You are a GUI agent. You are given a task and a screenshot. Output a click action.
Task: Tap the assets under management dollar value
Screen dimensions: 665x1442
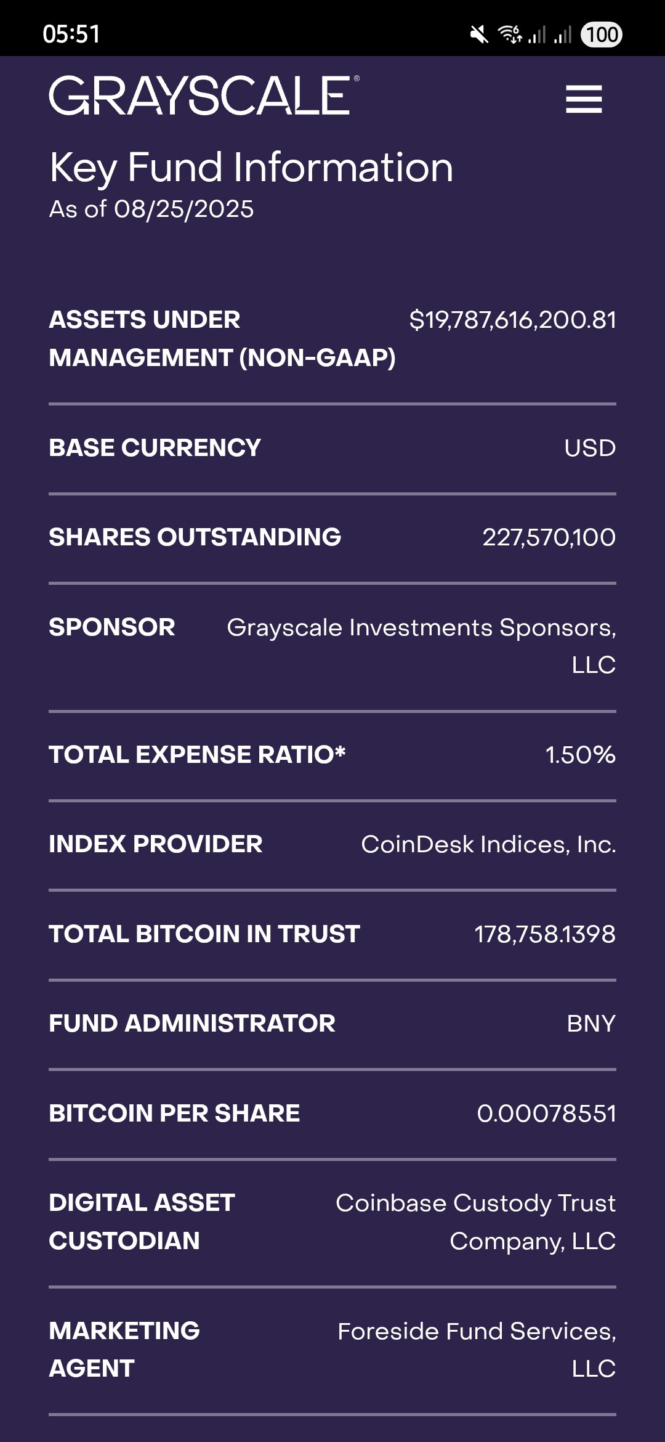tap(512, 320)
